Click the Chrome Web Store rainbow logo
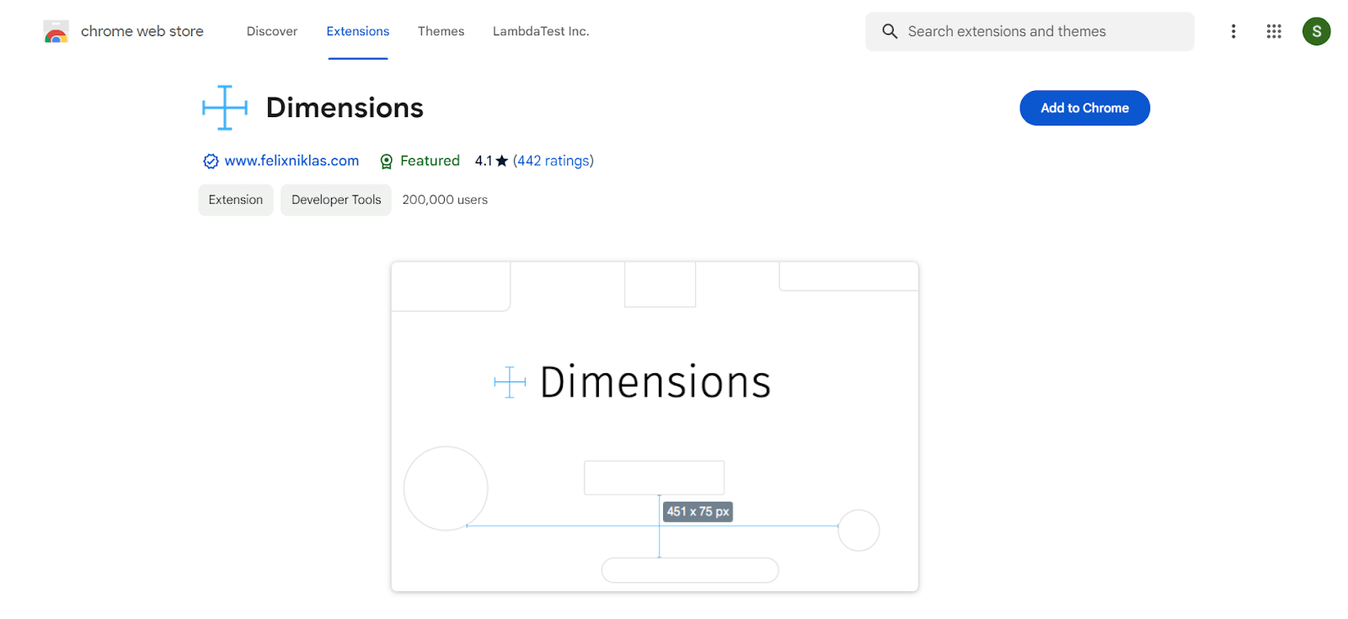This screenshot has width=1348, height=619. pyautogui.click(x=56, y=32)
